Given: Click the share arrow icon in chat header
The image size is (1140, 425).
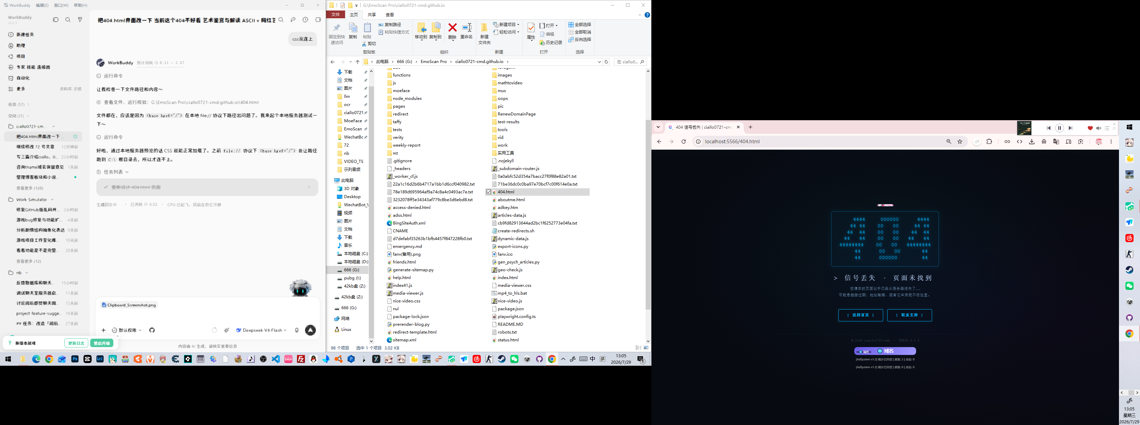Looking at the screenshot, I should [293, 20].
